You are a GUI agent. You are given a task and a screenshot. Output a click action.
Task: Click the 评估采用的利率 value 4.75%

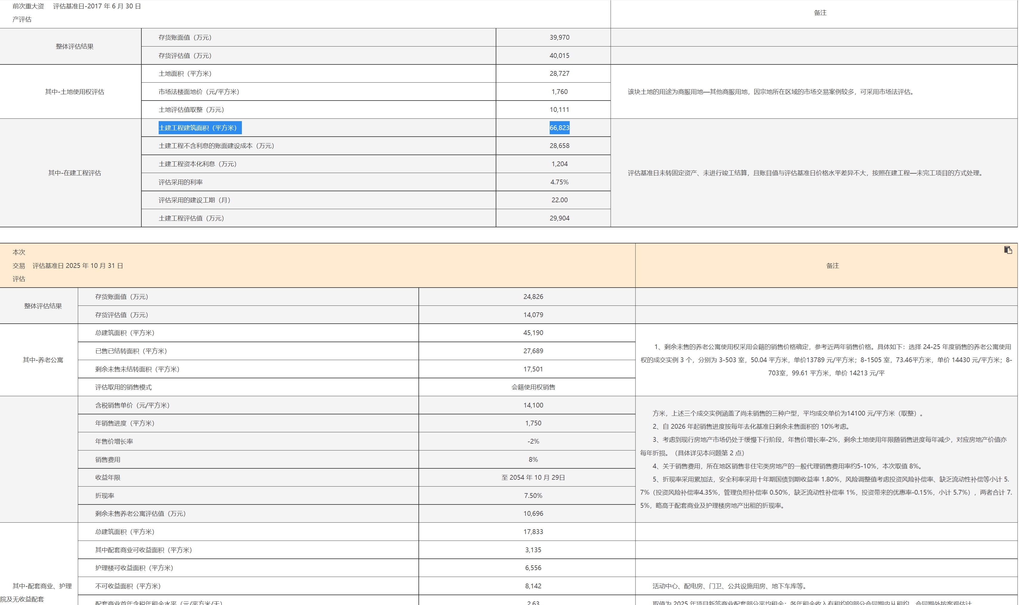pos(559,182)
